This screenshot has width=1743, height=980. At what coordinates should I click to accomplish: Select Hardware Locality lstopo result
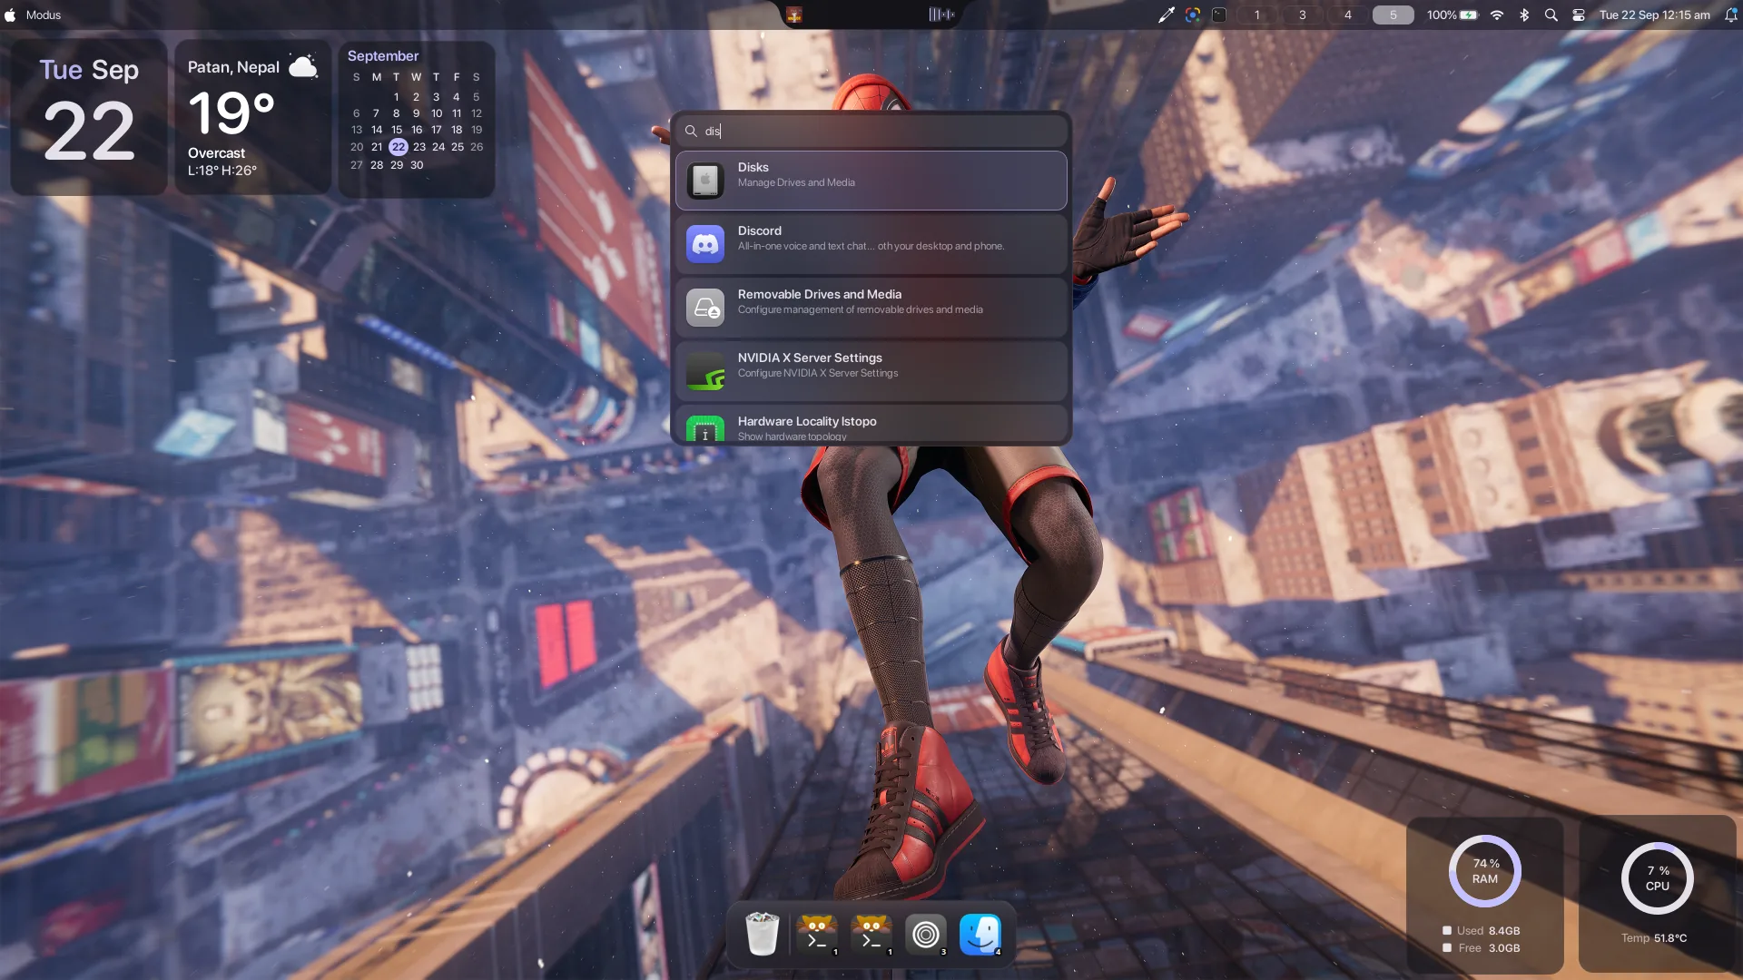(x=871, y=425)
